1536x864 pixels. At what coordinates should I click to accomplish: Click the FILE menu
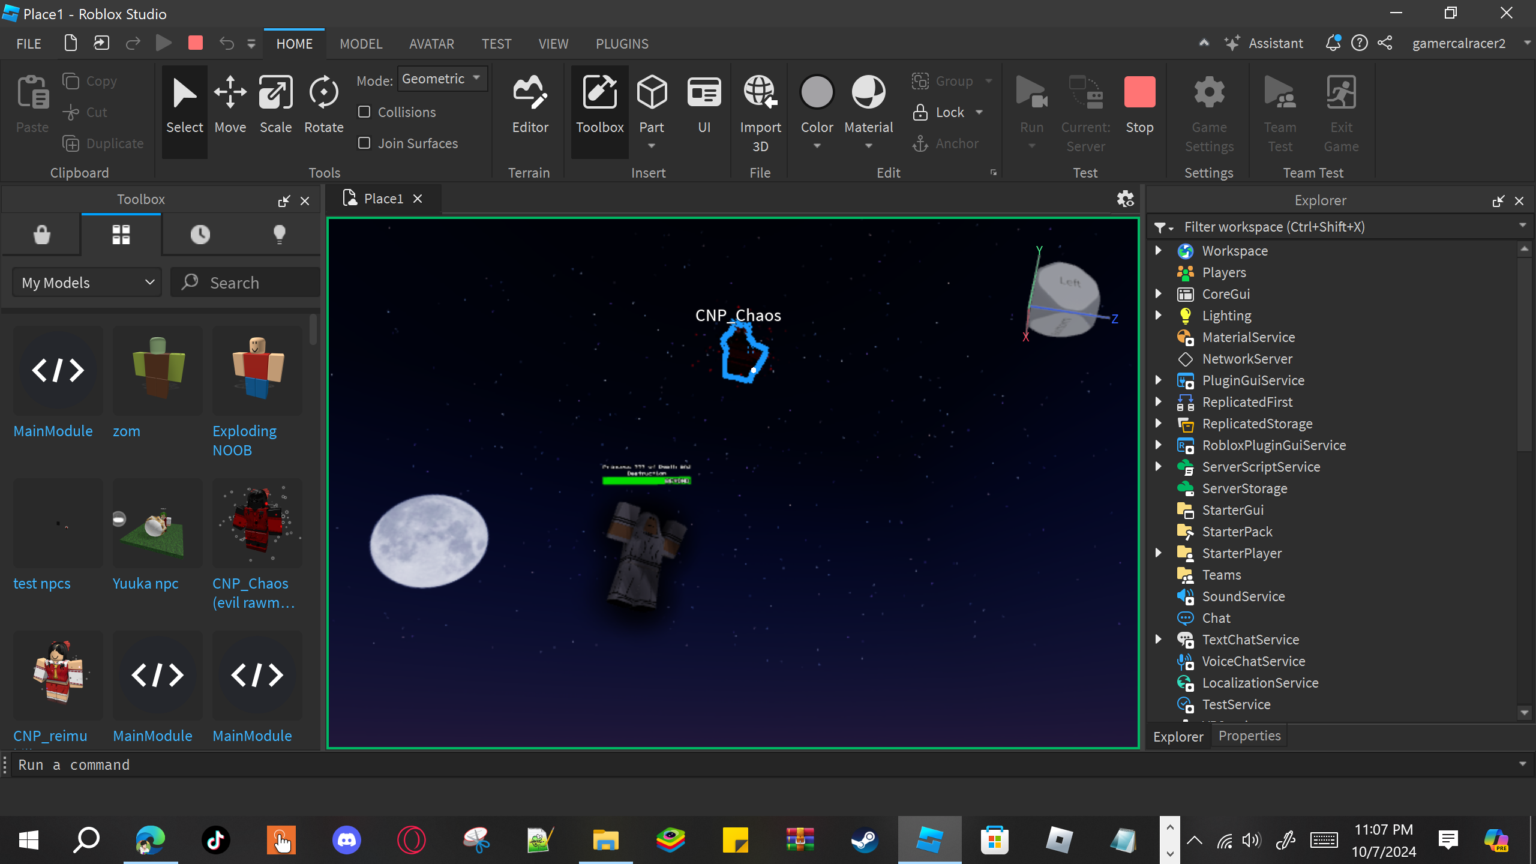(x=29, y=44)
